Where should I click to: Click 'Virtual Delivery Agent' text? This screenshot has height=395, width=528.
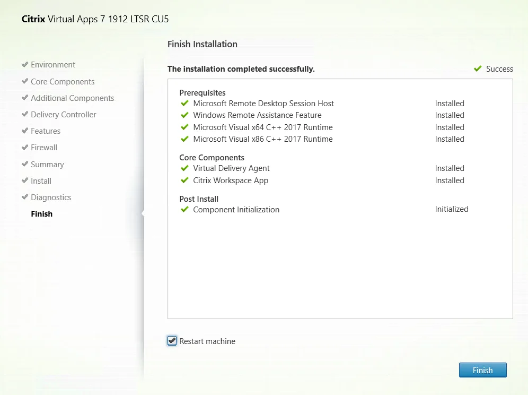[231, 168]
